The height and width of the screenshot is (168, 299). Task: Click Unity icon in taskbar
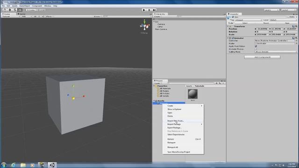(x=52, y=165)
